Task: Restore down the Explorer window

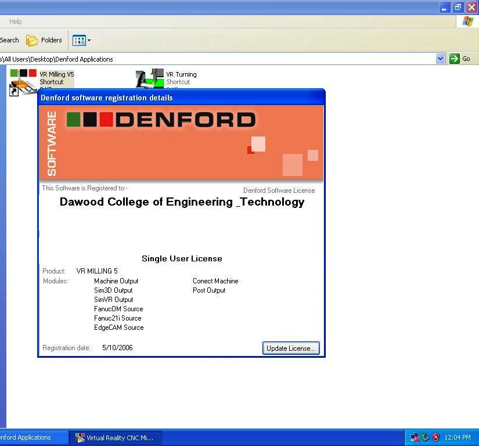Action: [x=458, y=8]
